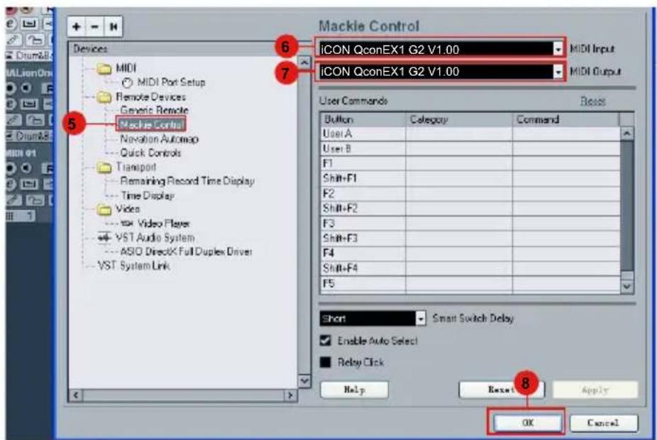Click the Video Player icon

127,224
